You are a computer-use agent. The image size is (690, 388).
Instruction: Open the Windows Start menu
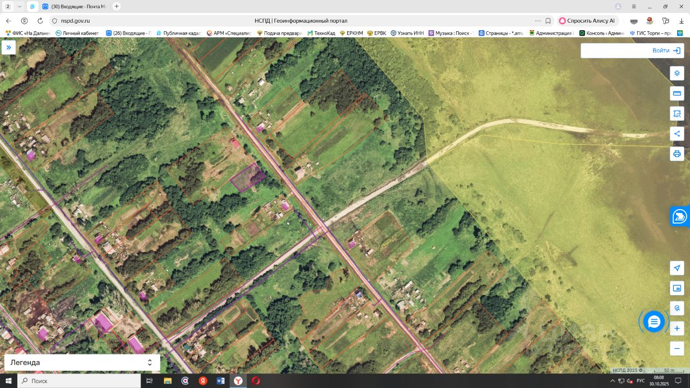coord(9,380)
